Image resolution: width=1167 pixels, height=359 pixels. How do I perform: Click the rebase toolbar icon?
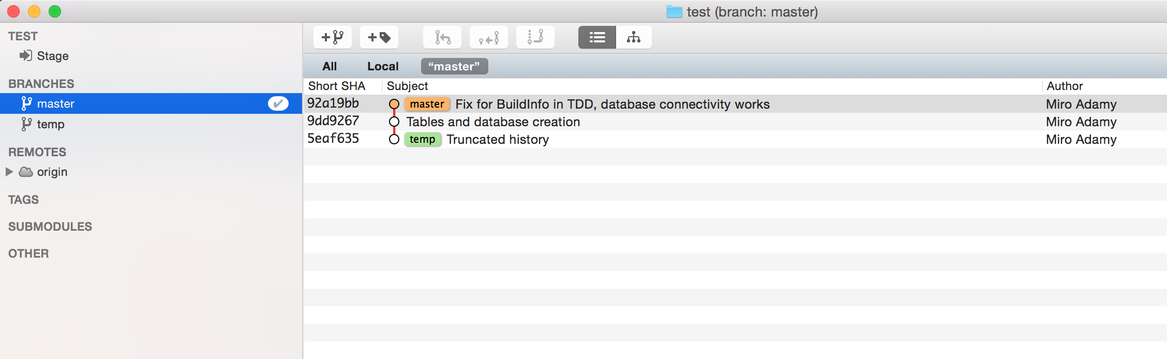(x=535, y=37)
